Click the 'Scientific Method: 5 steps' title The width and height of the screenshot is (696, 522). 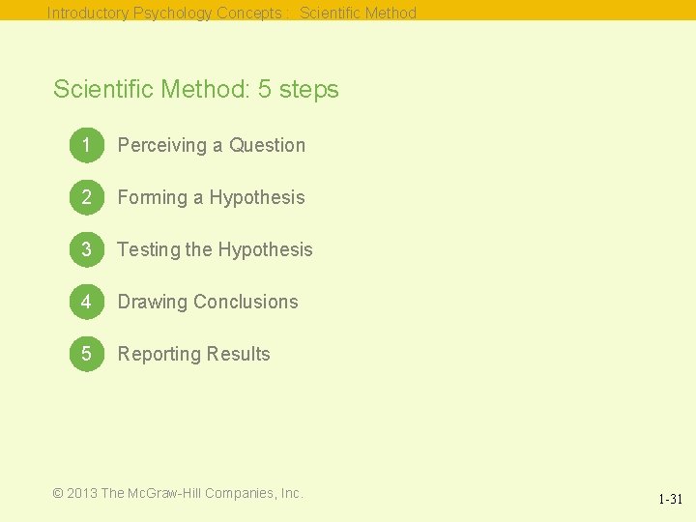coord(195,89)
